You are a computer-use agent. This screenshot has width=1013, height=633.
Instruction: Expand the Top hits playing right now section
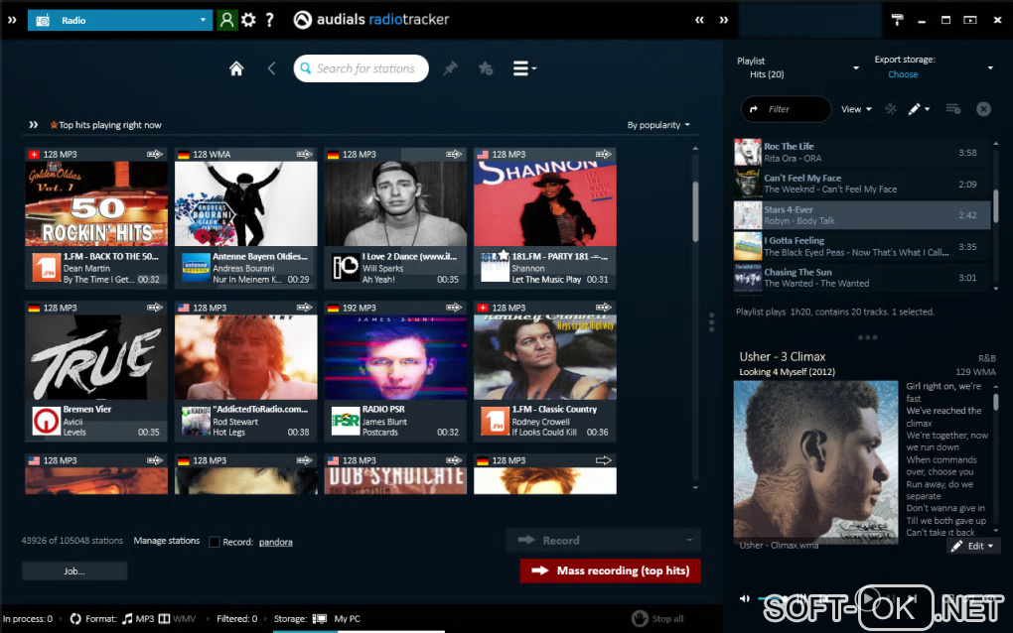tap(33, 125)
